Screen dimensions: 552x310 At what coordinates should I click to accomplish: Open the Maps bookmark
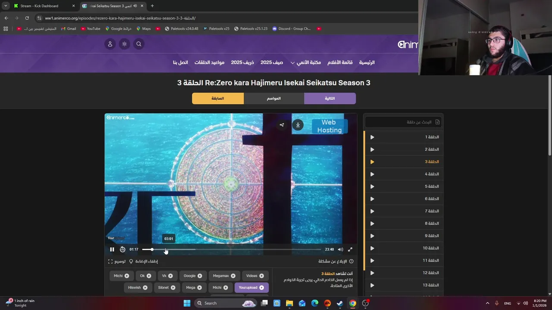click(144, 29)
